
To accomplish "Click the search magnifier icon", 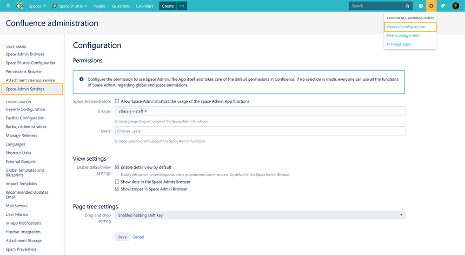I will click(407, 6).
